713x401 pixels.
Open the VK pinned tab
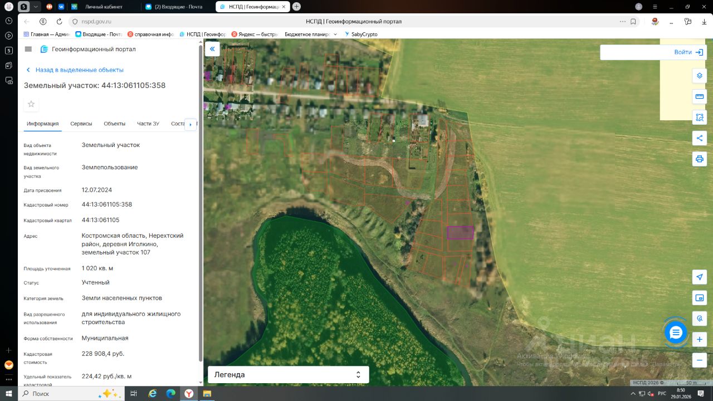61,7
